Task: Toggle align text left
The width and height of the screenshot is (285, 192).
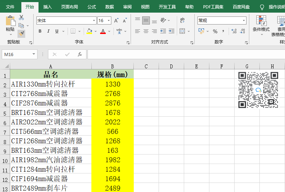Action: click(138, 31)
